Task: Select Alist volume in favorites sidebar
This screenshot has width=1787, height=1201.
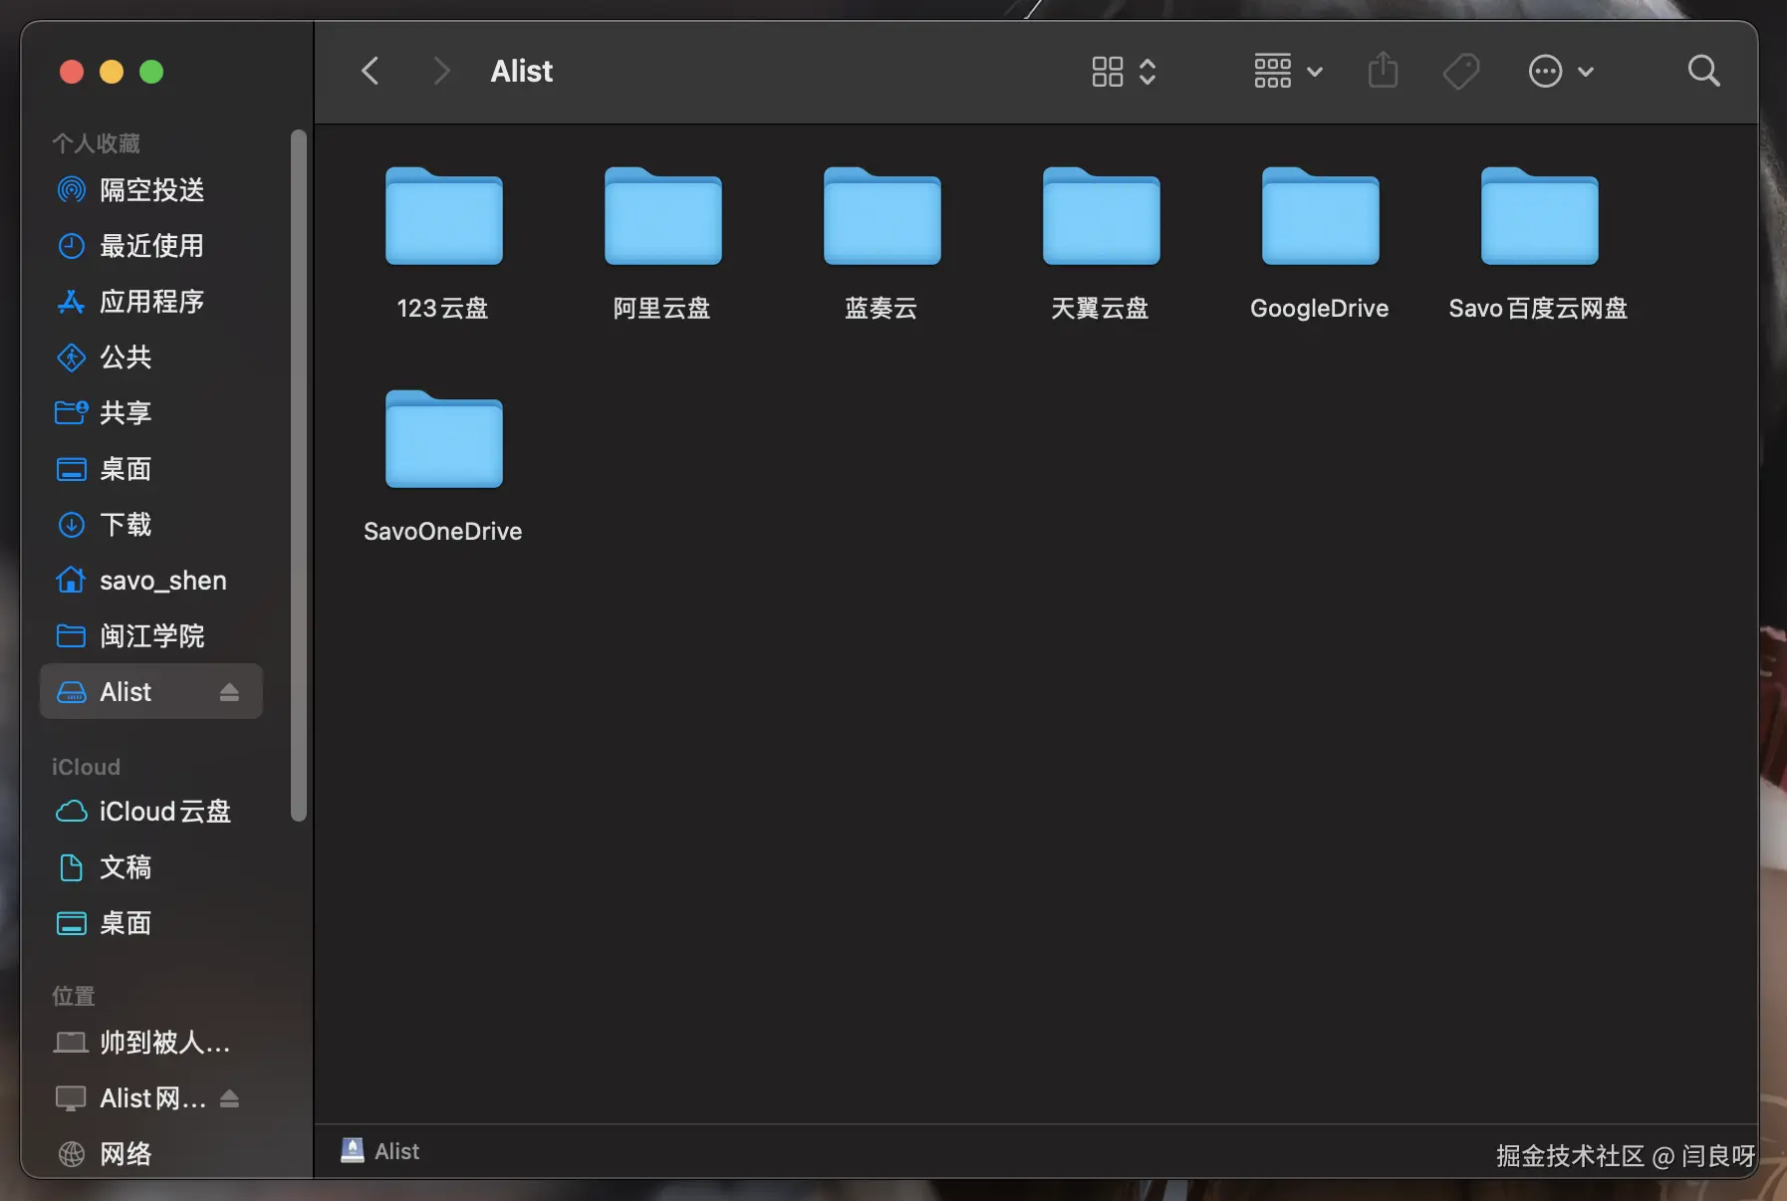Action: [151, 692]
